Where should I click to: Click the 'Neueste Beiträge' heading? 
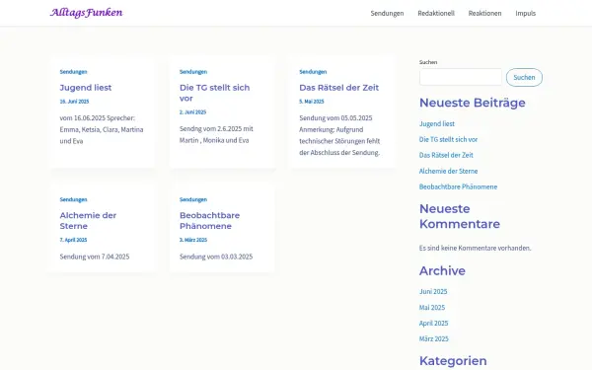[473, 103]
